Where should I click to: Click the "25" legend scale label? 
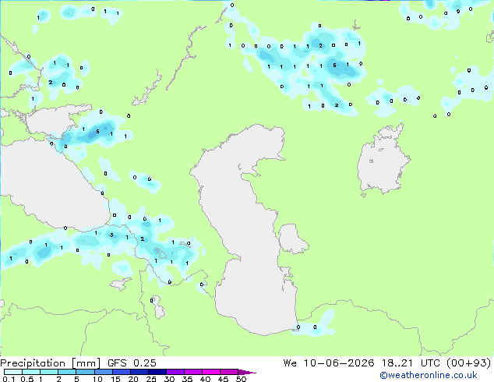[151, 379]
